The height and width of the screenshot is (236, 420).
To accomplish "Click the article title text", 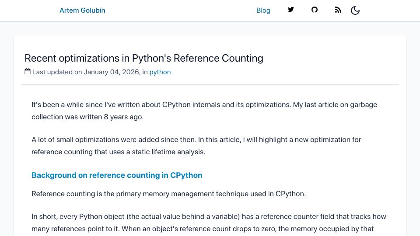I will click(x=144, y=58).
